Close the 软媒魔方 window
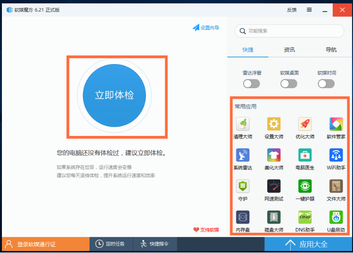Screen dimensions: 353x253 pos(342,10)
